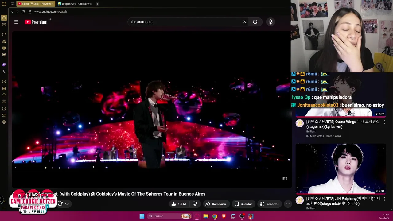Open the GX Control speedometer icon
The height and width of the screenshot is (221, 393).
[x=4, y=34]
